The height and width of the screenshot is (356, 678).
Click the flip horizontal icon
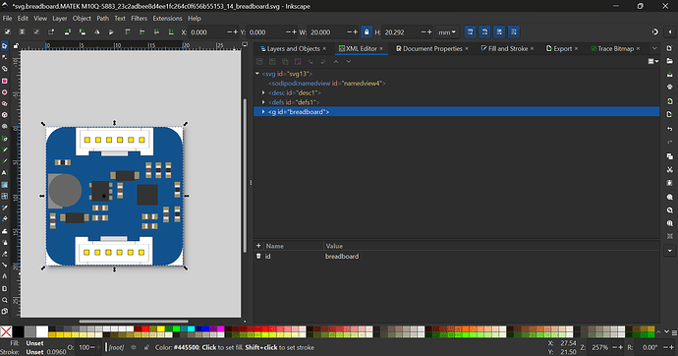coord(96,32)
